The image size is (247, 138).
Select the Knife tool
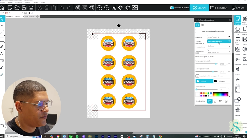click(x=2, y=75)
